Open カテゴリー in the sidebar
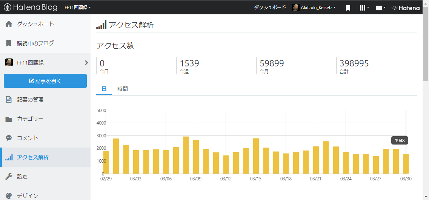This screenshot has width=429, height=200. point(30,119)
